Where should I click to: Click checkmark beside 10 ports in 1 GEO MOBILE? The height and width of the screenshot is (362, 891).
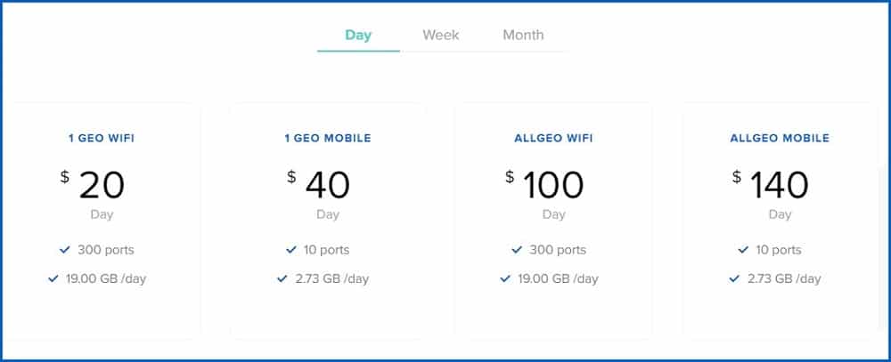point(291,250)
